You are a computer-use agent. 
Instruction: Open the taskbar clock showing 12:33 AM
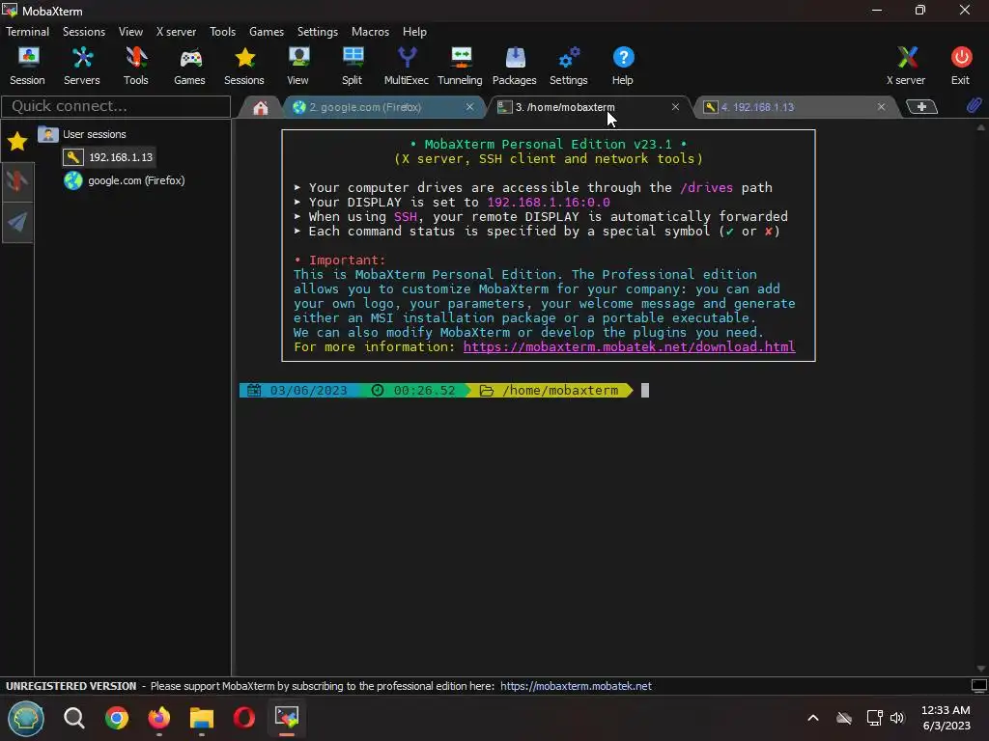pos(946,718)
